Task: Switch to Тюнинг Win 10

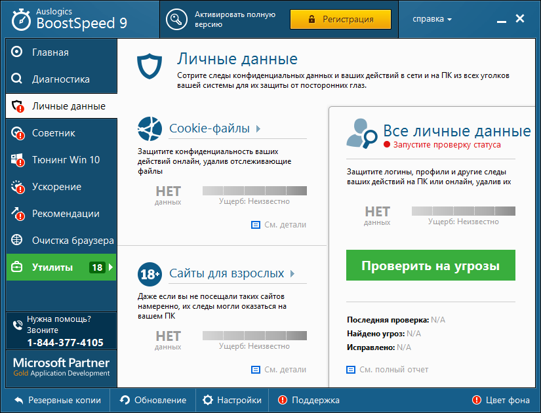Action: [x=62, y=160]
